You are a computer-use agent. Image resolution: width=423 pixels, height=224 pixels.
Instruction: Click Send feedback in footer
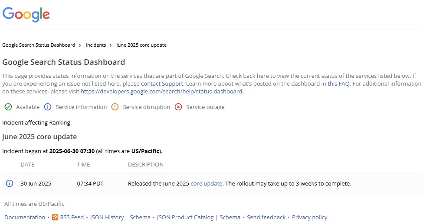click(266, 218)
